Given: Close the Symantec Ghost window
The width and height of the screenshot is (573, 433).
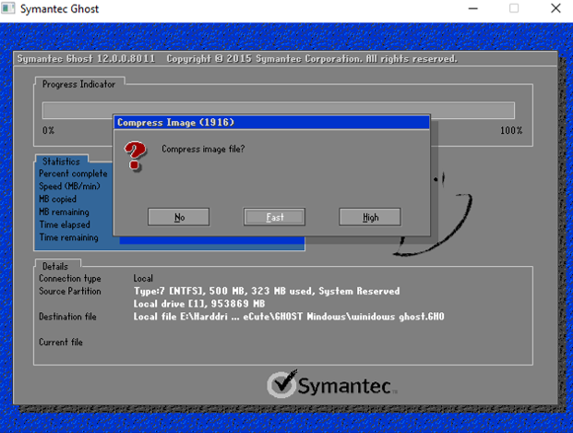Looking at the screenshot, I should (555, 9).
